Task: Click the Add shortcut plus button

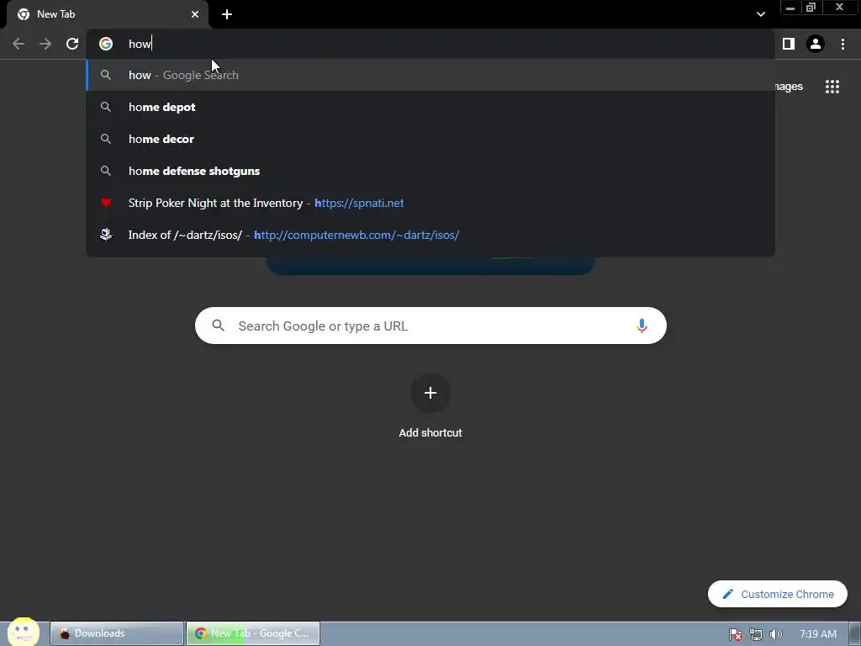Action: [x=430, y=393]
